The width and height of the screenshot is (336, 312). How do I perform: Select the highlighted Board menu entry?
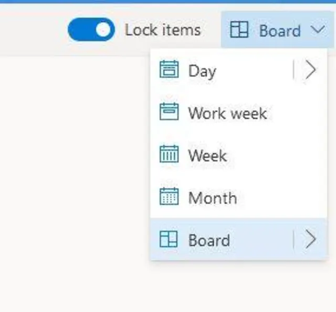(x=209, y=240)
